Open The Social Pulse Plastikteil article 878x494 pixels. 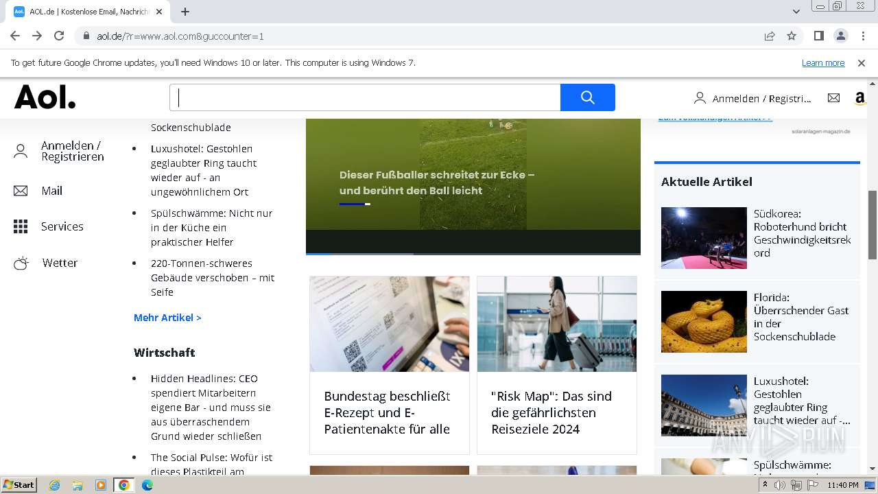click(x=211, y=464)
